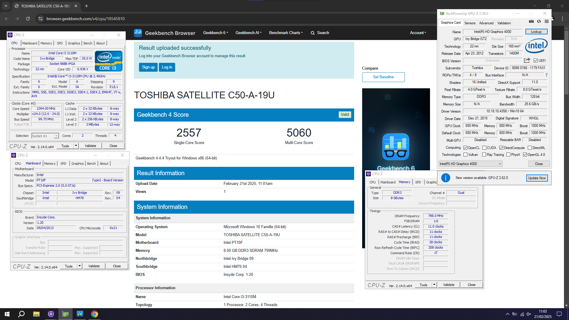
Task: Toggle the UEFI checkbox in GPU-Z
Action: pos(536,61)
